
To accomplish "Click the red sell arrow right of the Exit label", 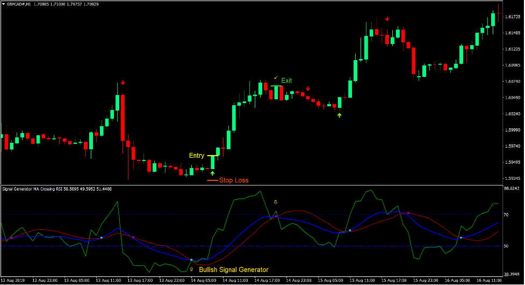I will pos(308,89).
